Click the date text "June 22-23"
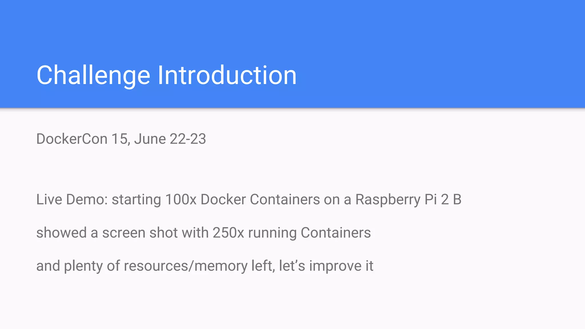This screenshot has height=329, width=585. point(170,139)
